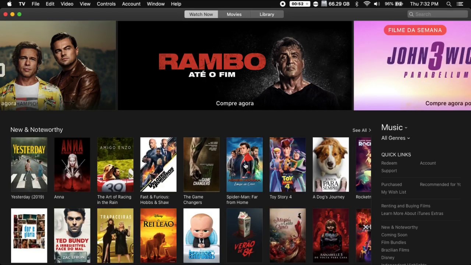Image resolution: width=471 pixels, height=265 pixels.
Task: Open Yesterday (2019) movie poster
Action: pos(29,165)
